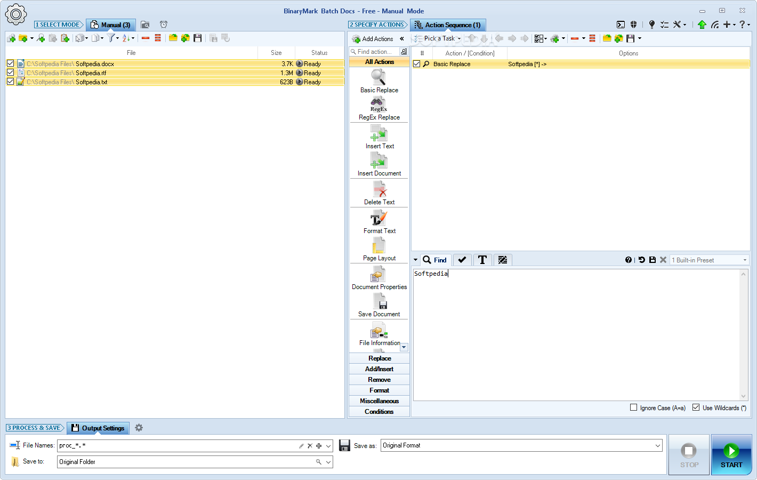The width and height of the screenshot is (757, 480).
Task: Click the STOP button
Action: coord(689,454)
